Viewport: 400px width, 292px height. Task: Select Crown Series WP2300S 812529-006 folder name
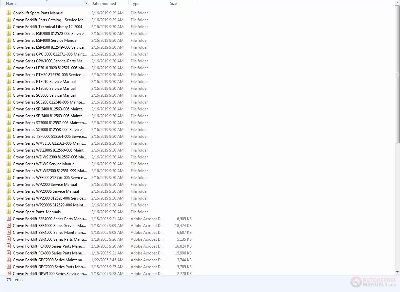pos(50,205)
